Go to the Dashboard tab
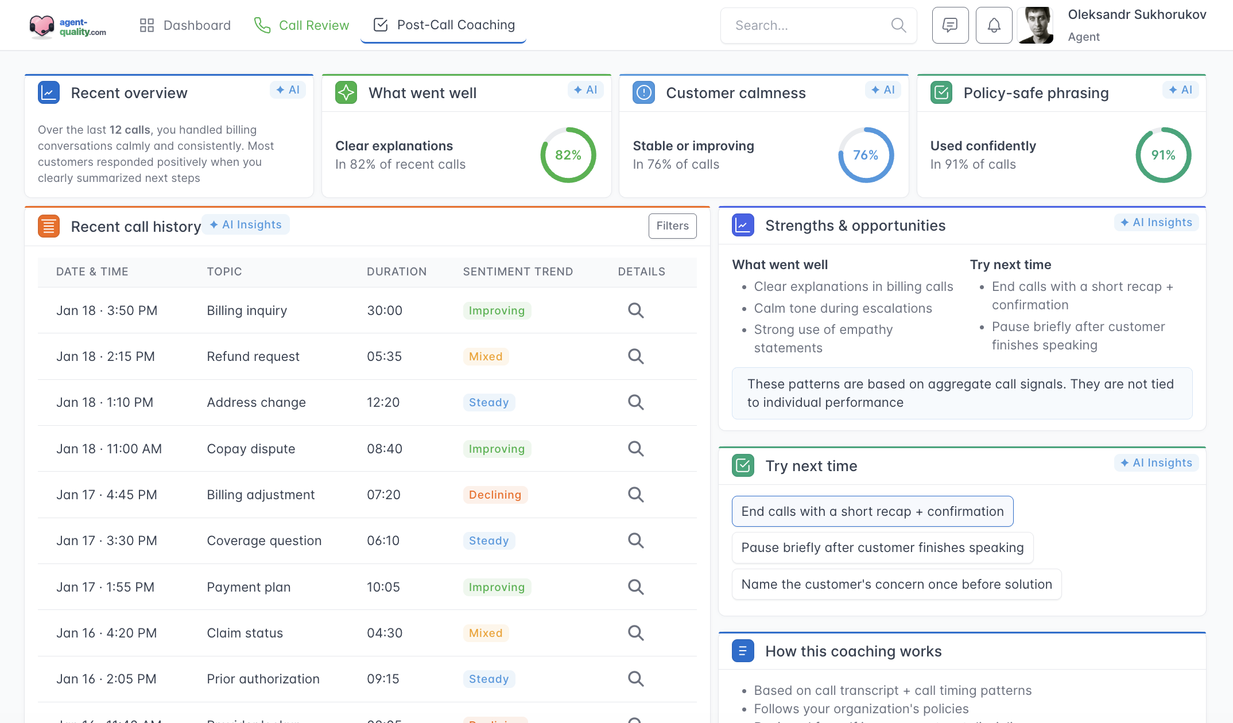The width and height of the screenshot is (1233, 723). pos(185,25)
